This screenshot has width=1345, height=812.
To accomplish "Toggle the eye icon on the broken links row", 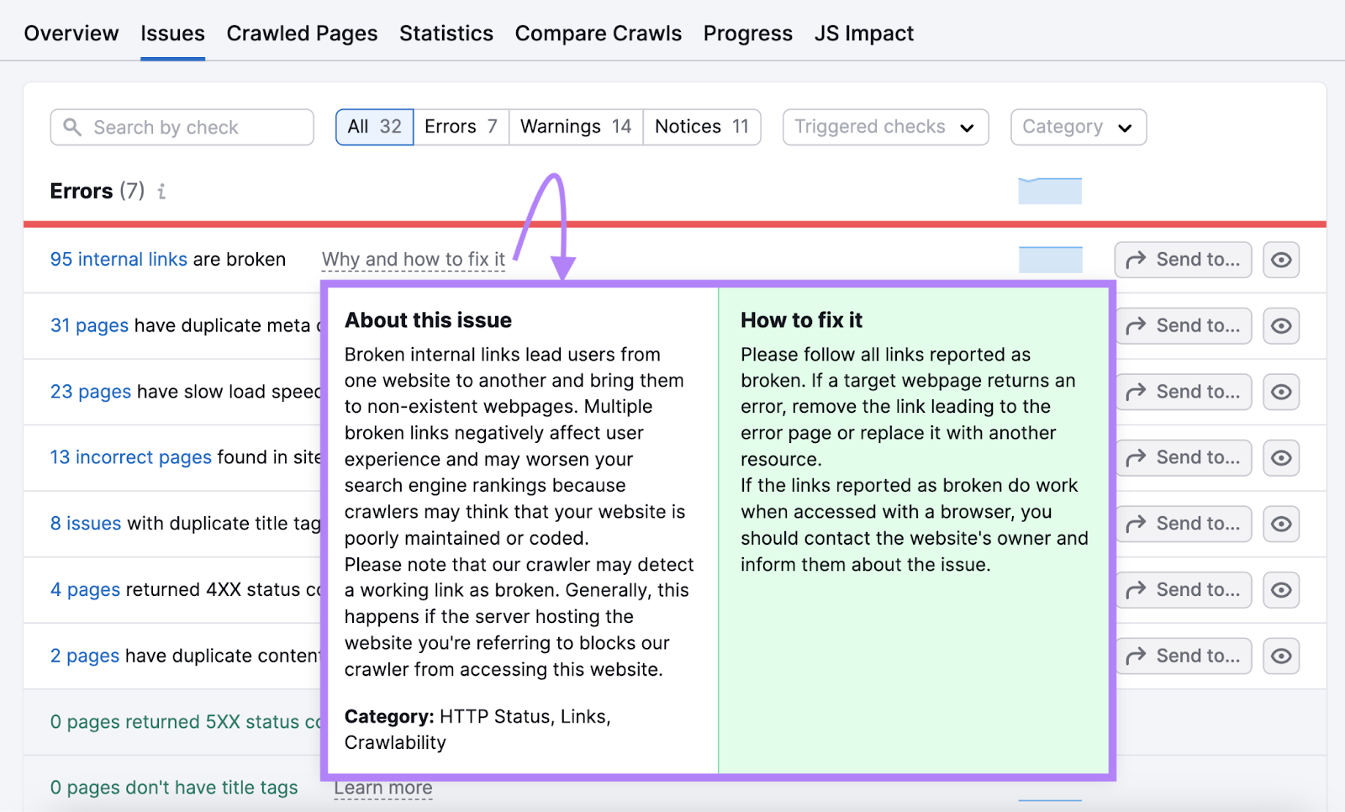I will [1280, 260].
